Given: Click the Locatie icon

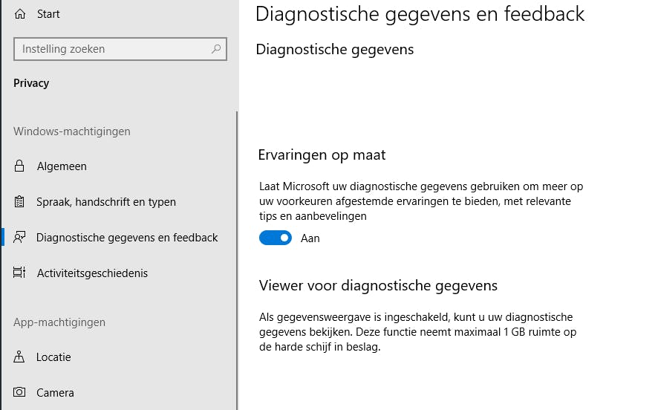Looking at the screenshot, I should click(x=20, y=357).
